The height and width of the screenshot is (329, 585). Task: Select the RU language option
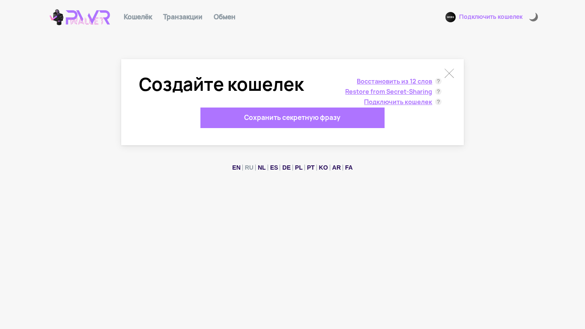[x=249, y=167]
